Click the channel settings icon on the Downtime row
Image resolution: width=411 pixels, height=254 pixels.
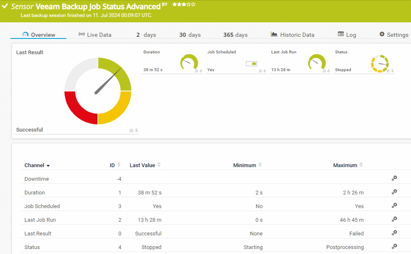pos(395,179)
